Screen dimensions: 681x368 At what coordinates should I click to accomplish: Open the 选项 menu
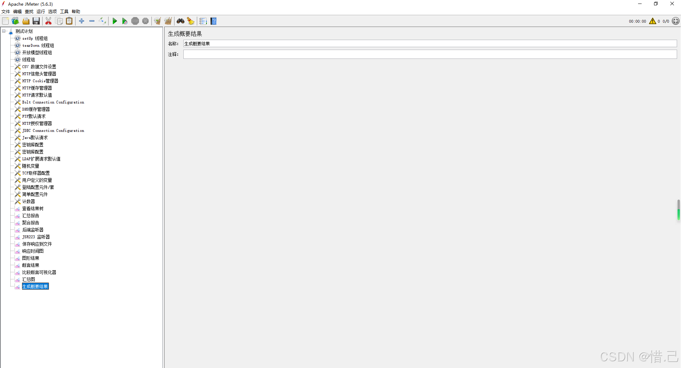tap(52, 12)
